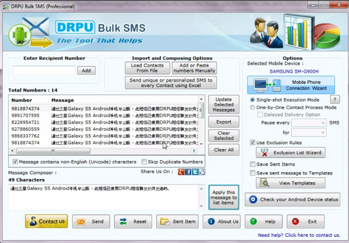
Task: Open the 'for' duration dropdown
Action: point(309,132)
